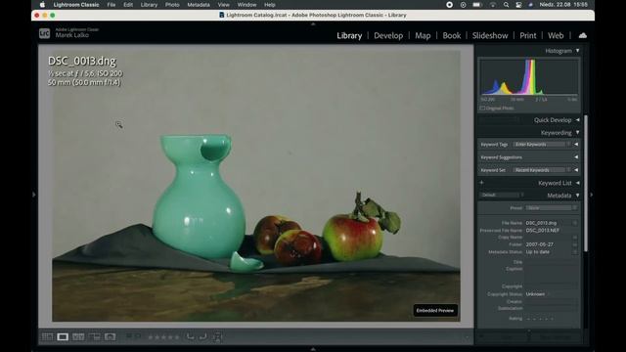The height and width of the screenshot is (352, 626).
Task: Toggle filmstrip with bottom edge arrow
Action: click(313, 349)
